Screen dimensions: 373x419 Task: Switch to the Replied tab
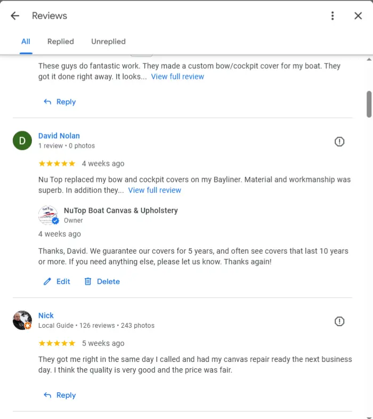point(61,42)
